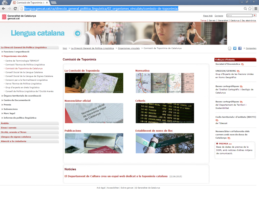Select Centre de Terminologia TERMCAT
The height and width of the screenshot is (201, 259).
tap(22, 61)
